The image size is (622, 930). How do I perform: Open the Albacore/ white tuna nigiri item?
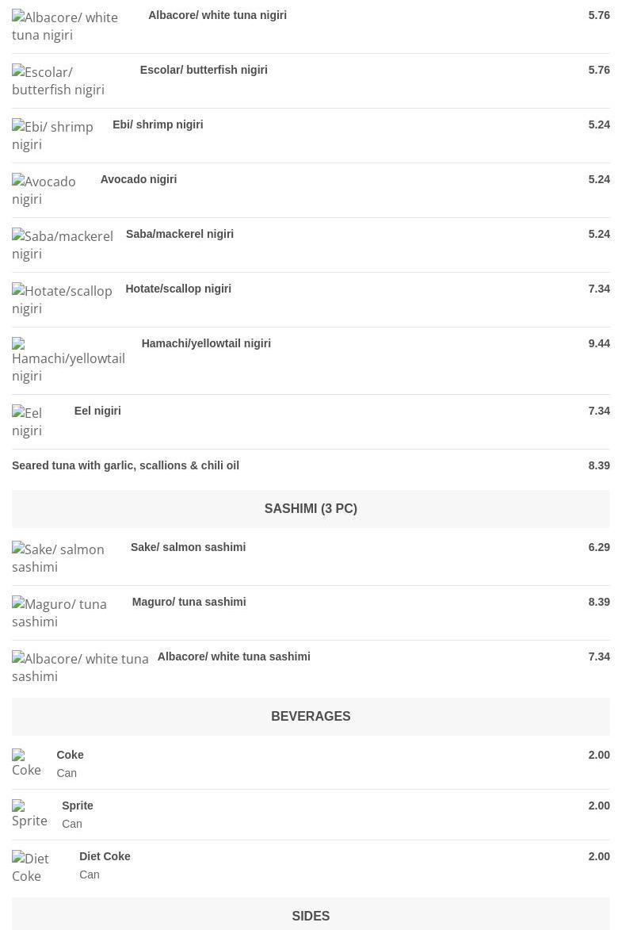point(217,15)
